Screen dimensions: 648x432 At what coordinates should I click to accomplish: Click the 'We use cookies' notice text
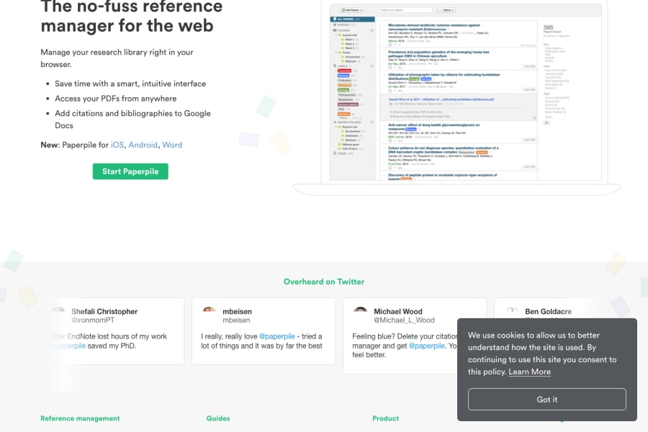click(x=541, y=354)
